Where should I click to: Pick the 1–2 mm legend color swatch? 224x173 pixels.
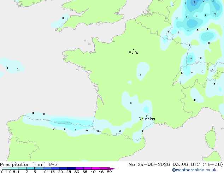(22, 168)
